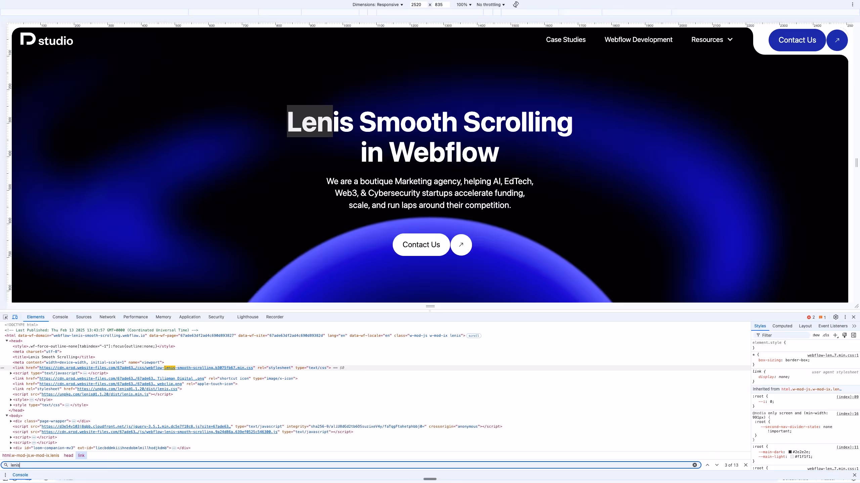
Task: Switch to the Computed tab
Action: (x=782, y=326)
